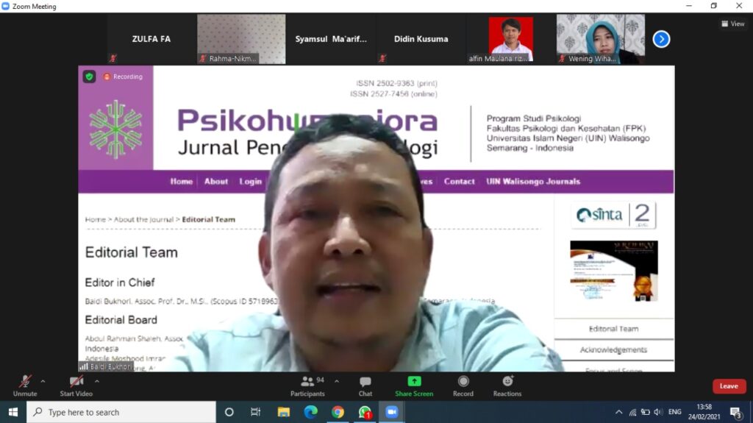
Task: Open Cortana circle icon on taskbar
Action: (229, 412)
